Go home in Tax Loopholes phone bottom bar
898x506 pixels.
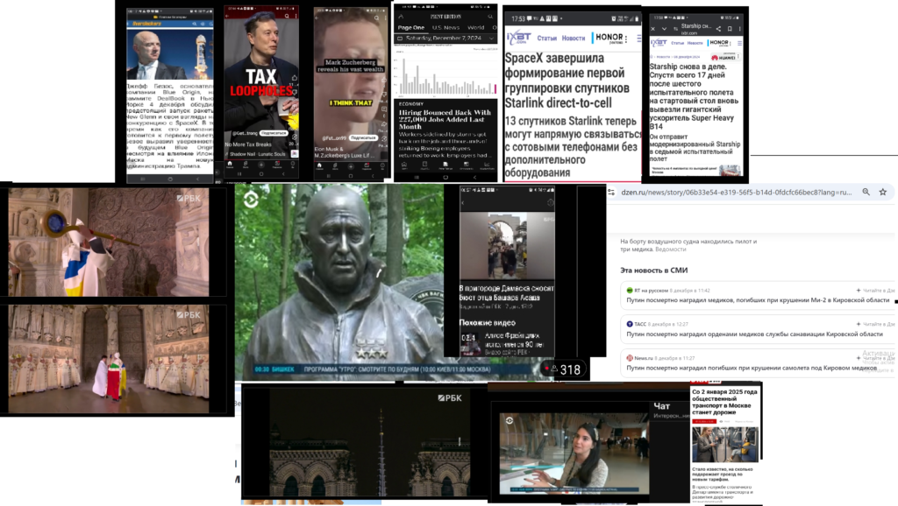click(x=230, y=165)
